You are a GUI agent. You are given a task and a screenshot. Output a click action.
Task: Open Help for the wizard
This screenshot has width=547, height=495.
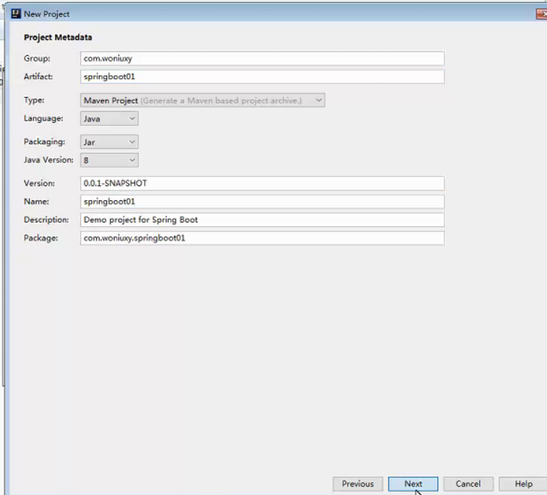(x=523, y=484)
